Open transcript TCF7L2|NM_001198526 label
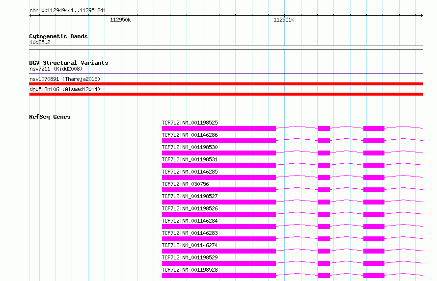The width and height of the screenshot is (437, 281). [190, 208]
